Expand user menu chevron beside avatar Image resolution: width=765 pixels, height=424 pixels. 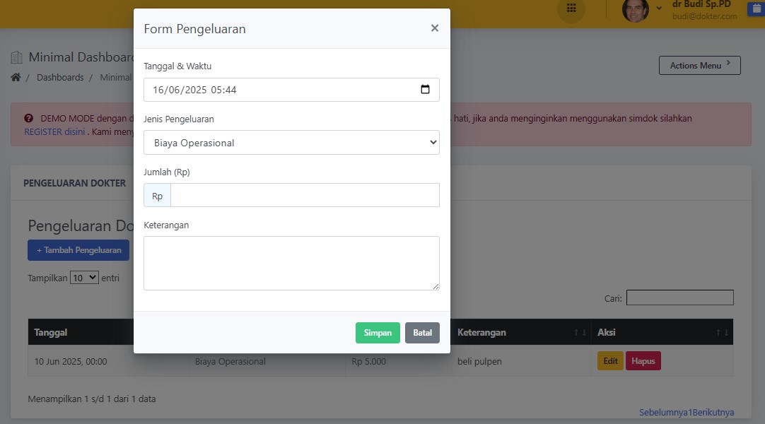(659, 8)
